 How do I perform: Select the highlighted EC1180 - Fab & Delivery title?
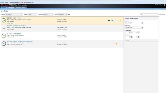14,18
